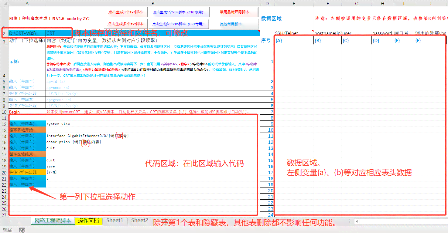This screenshot has width=448, height=233.
Task: Select column E header
Action: [x=294, y=3]
